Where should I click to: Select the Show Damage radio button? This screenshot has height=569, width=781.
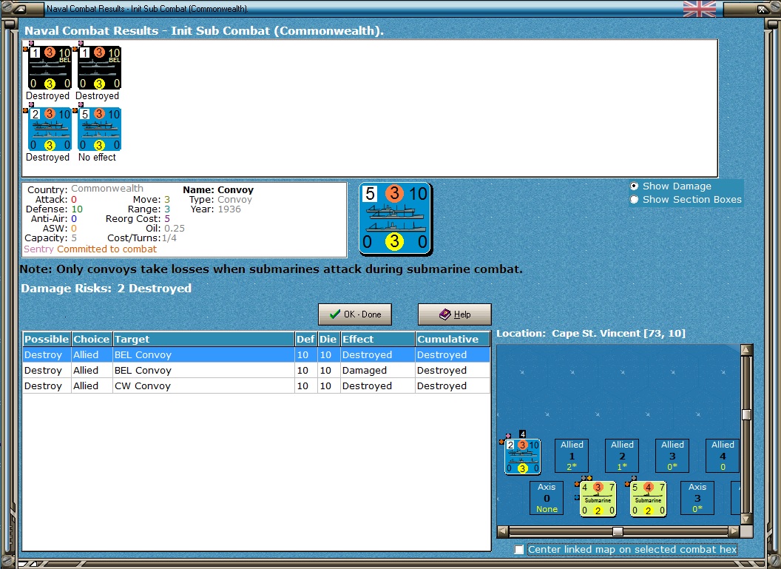click(634, 186)
